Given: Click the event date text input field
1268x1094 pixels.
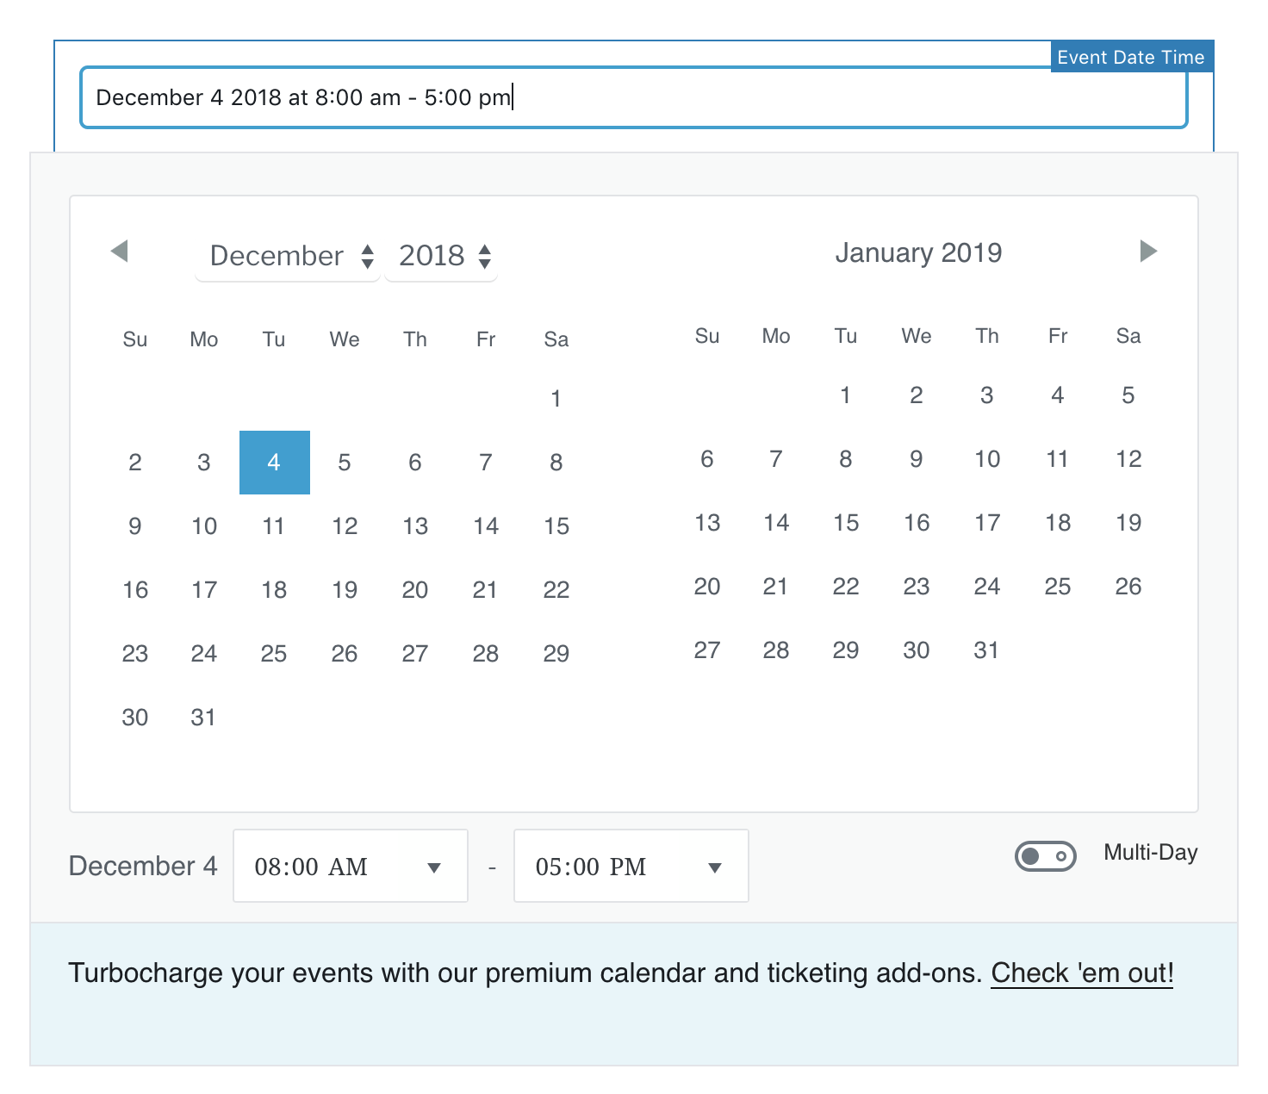Looking at the screenshot, I should click(633, 96).
